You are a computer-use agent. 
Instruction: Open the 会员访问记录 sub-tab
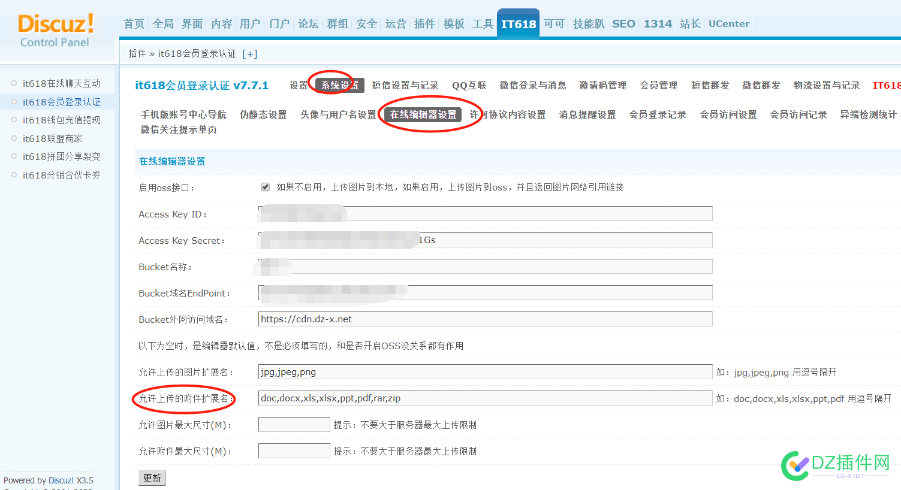[x=798, y=114]
